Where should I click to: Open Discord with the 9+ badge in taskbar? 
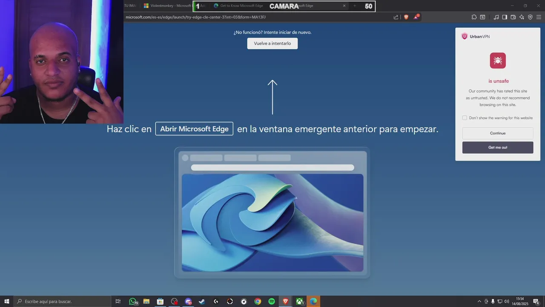point(188,301)
